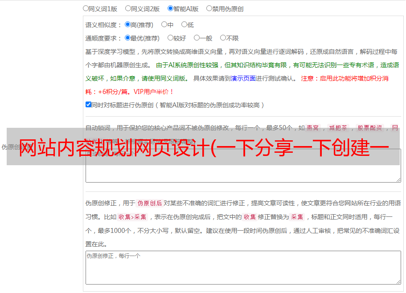Click the 通顺度要求 label
This screenshot has height=293, width=406.
point(103,38)
